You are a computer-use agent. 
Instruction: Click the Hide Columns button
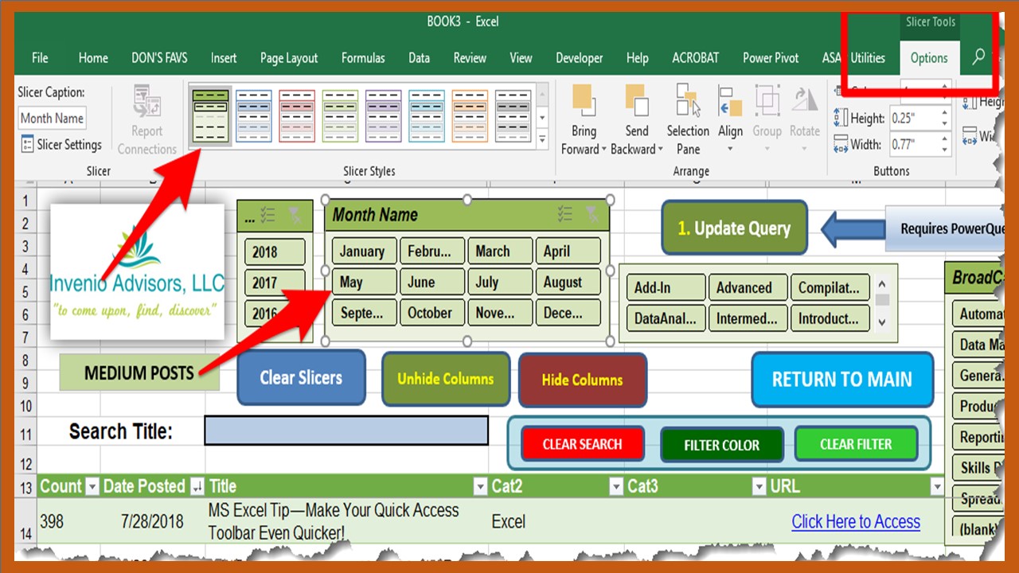click(583, 380)
